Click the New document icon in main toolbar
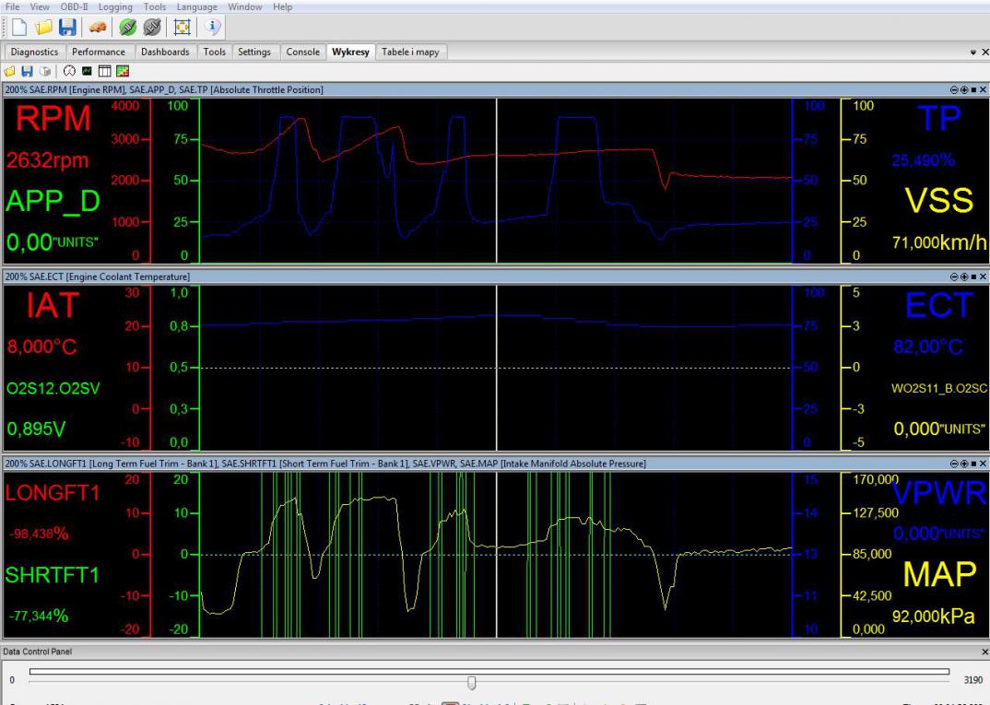The height and width of the screenshot is (705, 990). click(x=18, y=29)
